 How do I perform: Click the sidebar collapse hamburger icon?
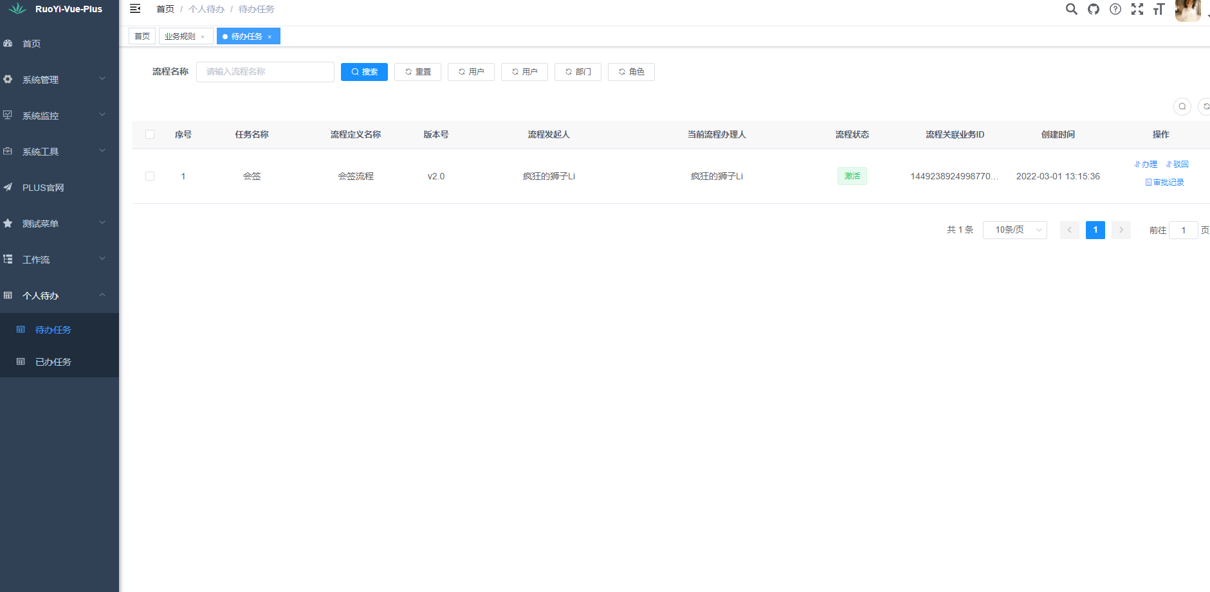pyautogui.click(x=135, y=9)
